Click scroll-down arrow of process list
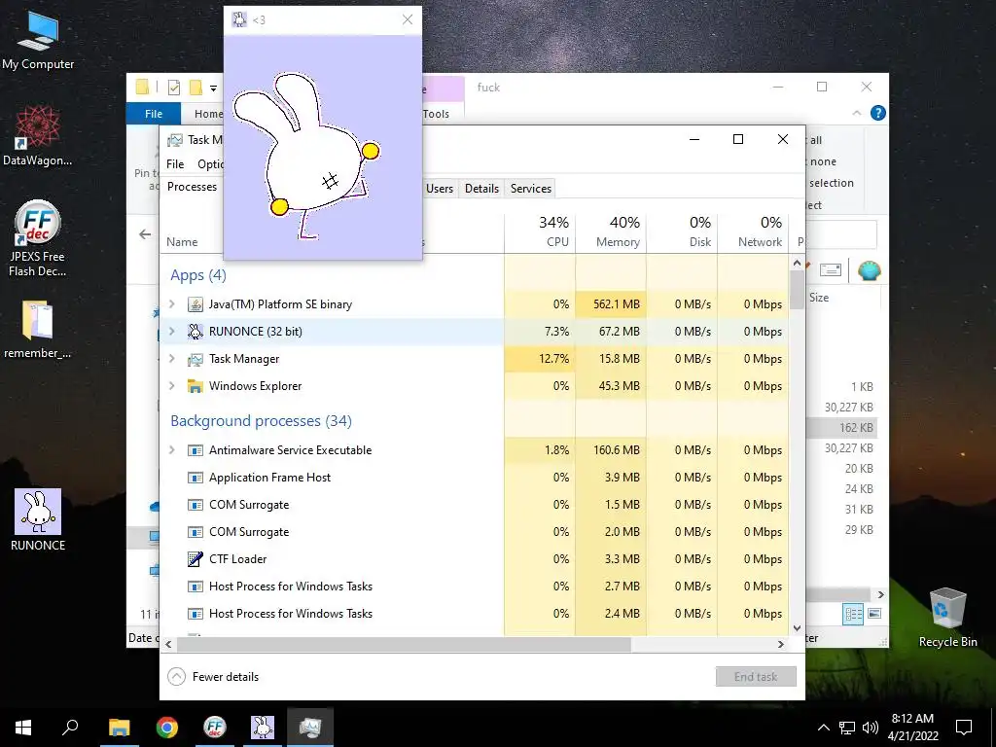 (798, 628)
